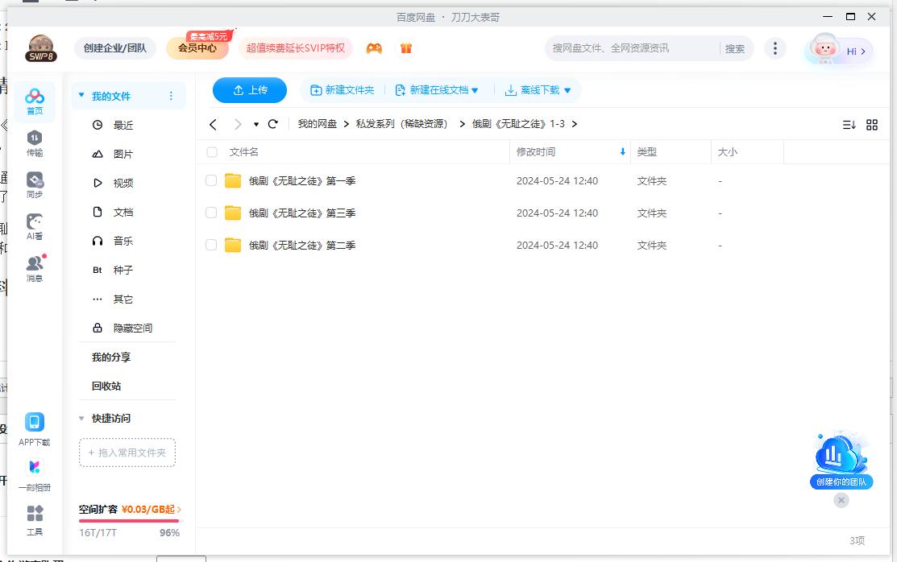Open the 同步 sync icon
The image size is (897, 562).
coord(35,184)
